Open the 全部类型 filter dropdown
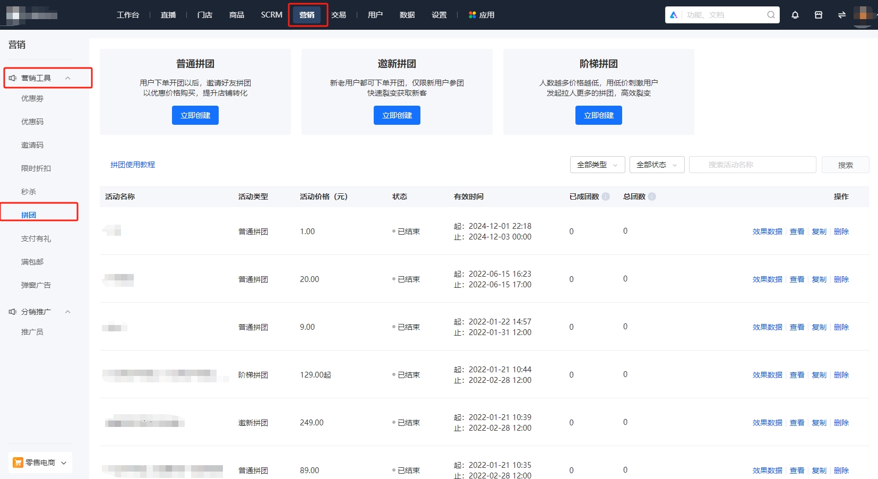 [x=597, y=165]
